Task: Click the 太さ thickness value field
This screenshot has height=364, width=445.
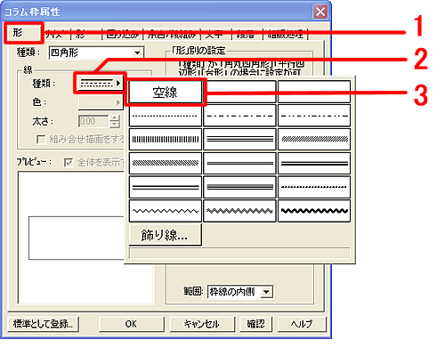Action: pos(93,122)
